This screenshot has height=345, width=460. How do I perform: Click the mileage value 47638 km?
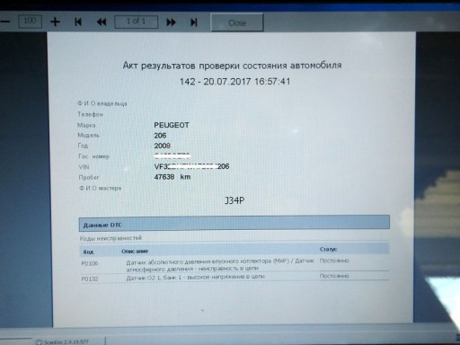click(172, 177)
